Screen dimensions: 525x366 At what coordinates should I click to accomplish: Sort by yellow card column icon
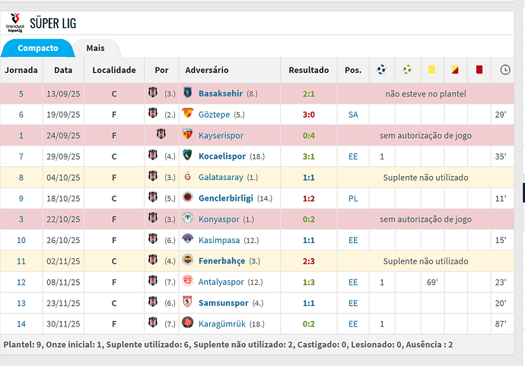pyautogui.click(x=431, y=70)
